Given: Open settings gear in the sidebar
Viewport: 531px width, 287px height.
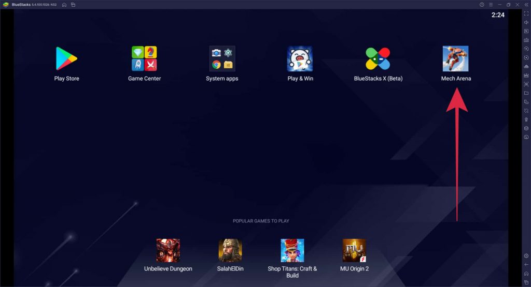Looking at the screenshot, I should [526, 255].
